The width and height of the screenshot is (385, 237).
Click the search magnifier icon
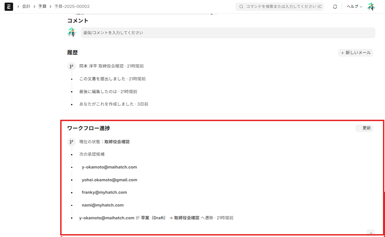pos(241,7)
